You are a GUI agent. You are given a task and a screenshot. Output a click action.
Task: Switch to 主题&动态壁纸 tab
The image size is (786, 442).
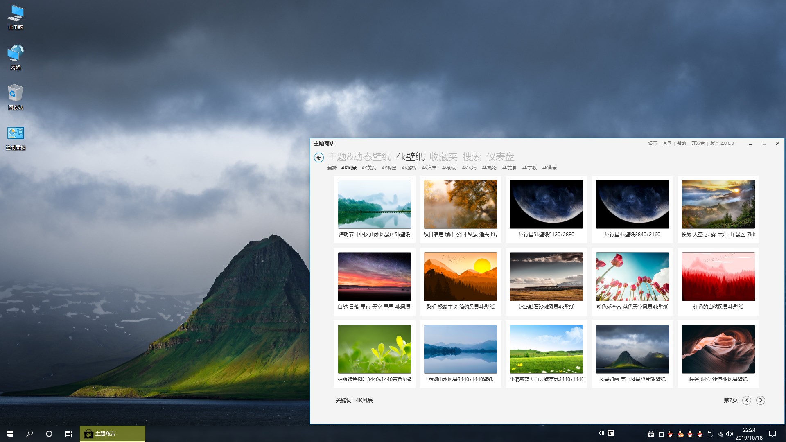[359, 157]
